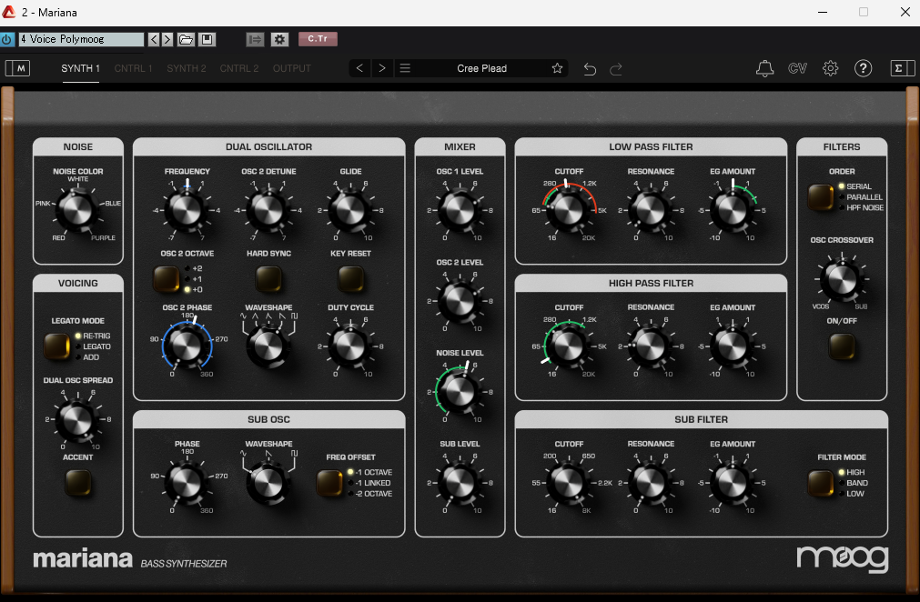This screenshot has width=920, height=602.
Task: Open the 4 Voice Polymoog preset field
Action: tap(82, 39)
